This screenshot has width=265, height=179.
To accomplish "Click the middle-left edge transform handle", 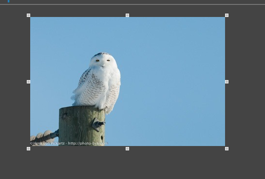I will click(x=29, y=82).
